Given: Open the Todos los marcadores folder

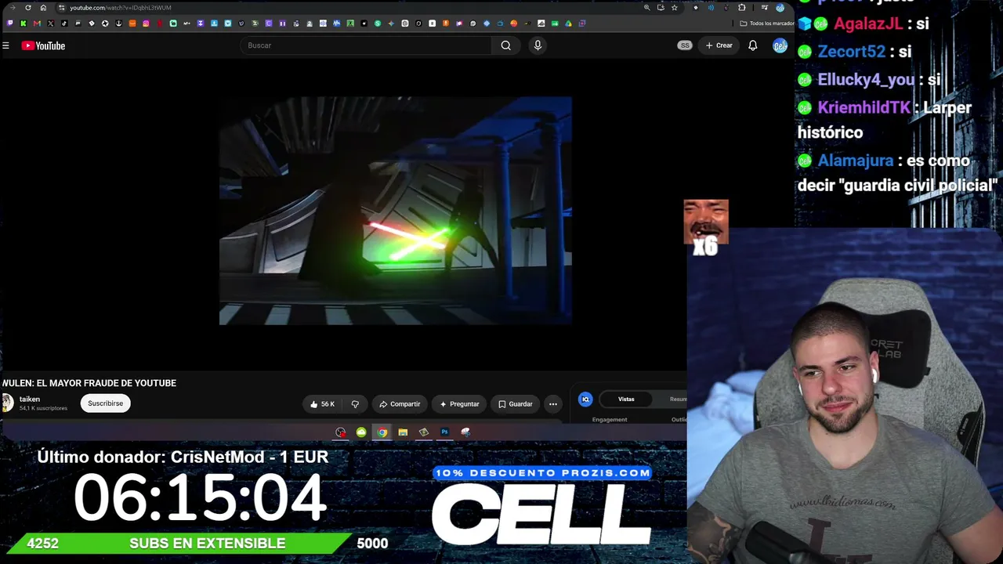Looking at the screenshot, I should pyautogui.click(x=768, y=23).
